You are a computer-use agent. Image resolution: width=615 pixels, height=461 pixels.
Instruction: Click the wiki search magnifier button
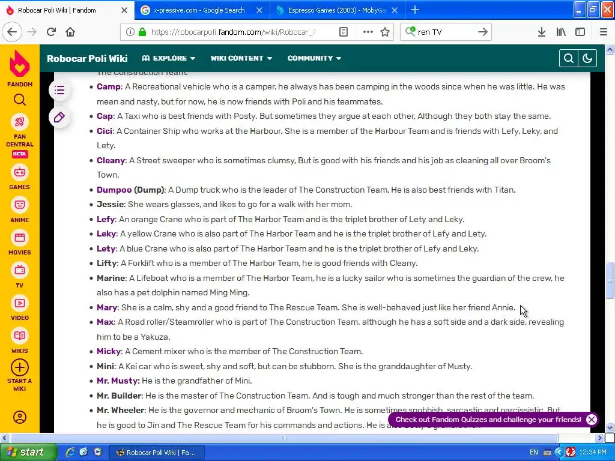point(569,58)
